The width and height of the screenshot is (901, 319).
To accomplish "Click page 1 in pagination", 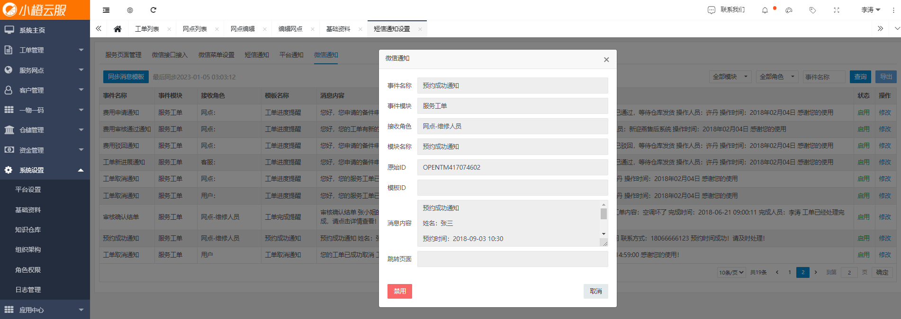I will (790, 272).
